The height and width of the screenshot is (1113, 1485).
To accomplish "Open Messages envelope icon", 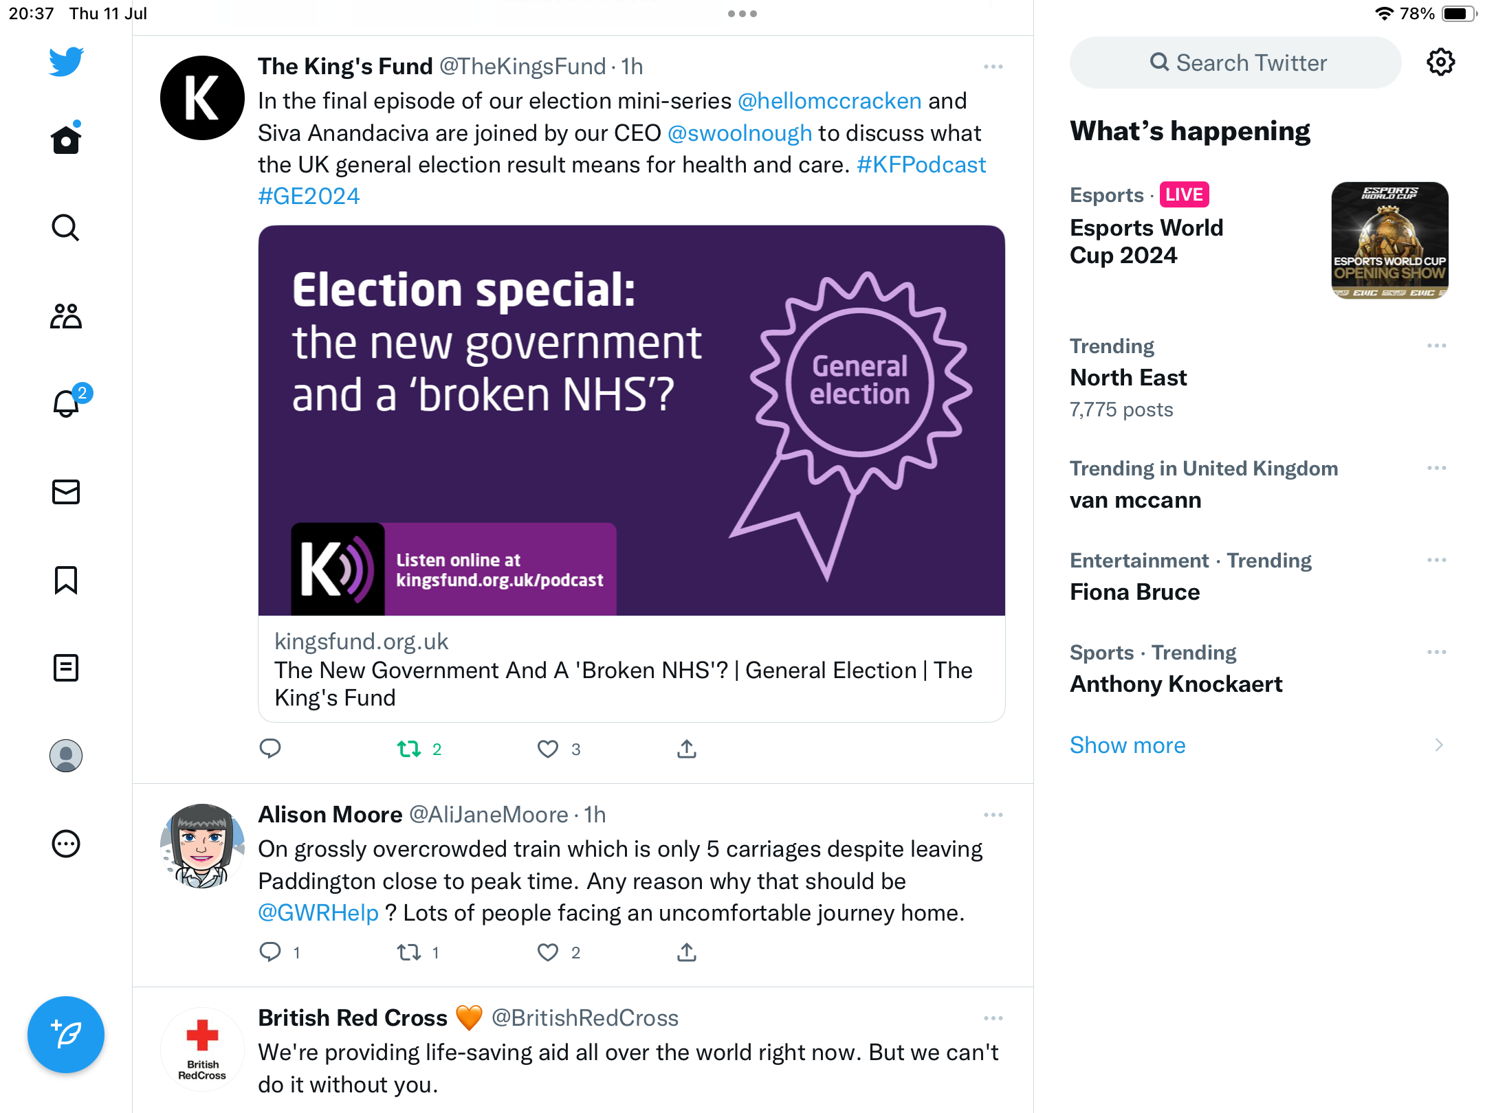I will pyautogui.click(x=66, y=492).
